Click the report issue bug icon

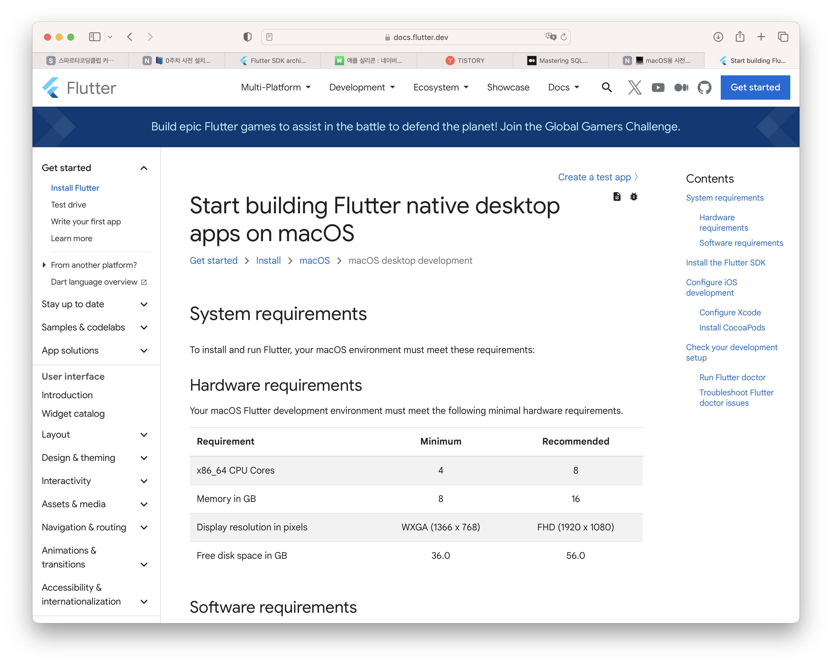(634, 196)
